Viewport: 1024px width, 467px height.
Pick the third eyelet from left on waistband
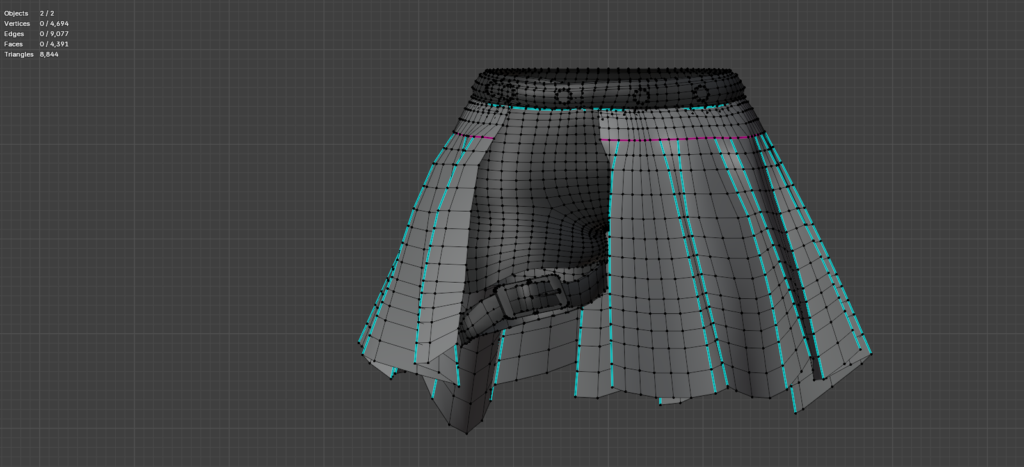click(640, 97)
